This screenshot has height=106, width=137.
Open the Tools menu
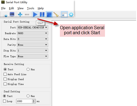pos(31,8)
